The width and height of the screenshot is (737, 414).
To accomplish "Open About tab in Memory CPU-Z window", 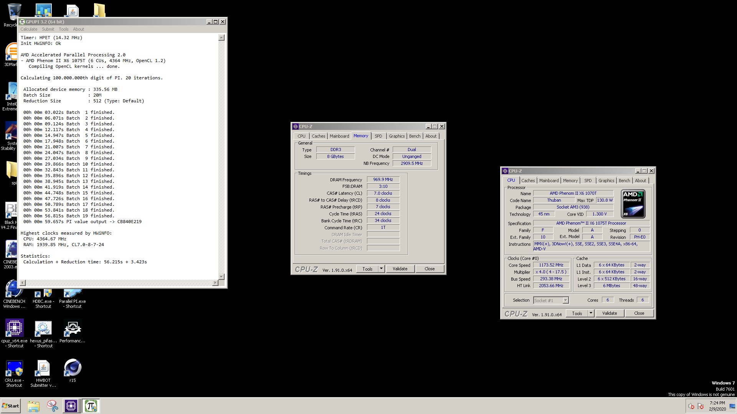I will coord(431,136).
